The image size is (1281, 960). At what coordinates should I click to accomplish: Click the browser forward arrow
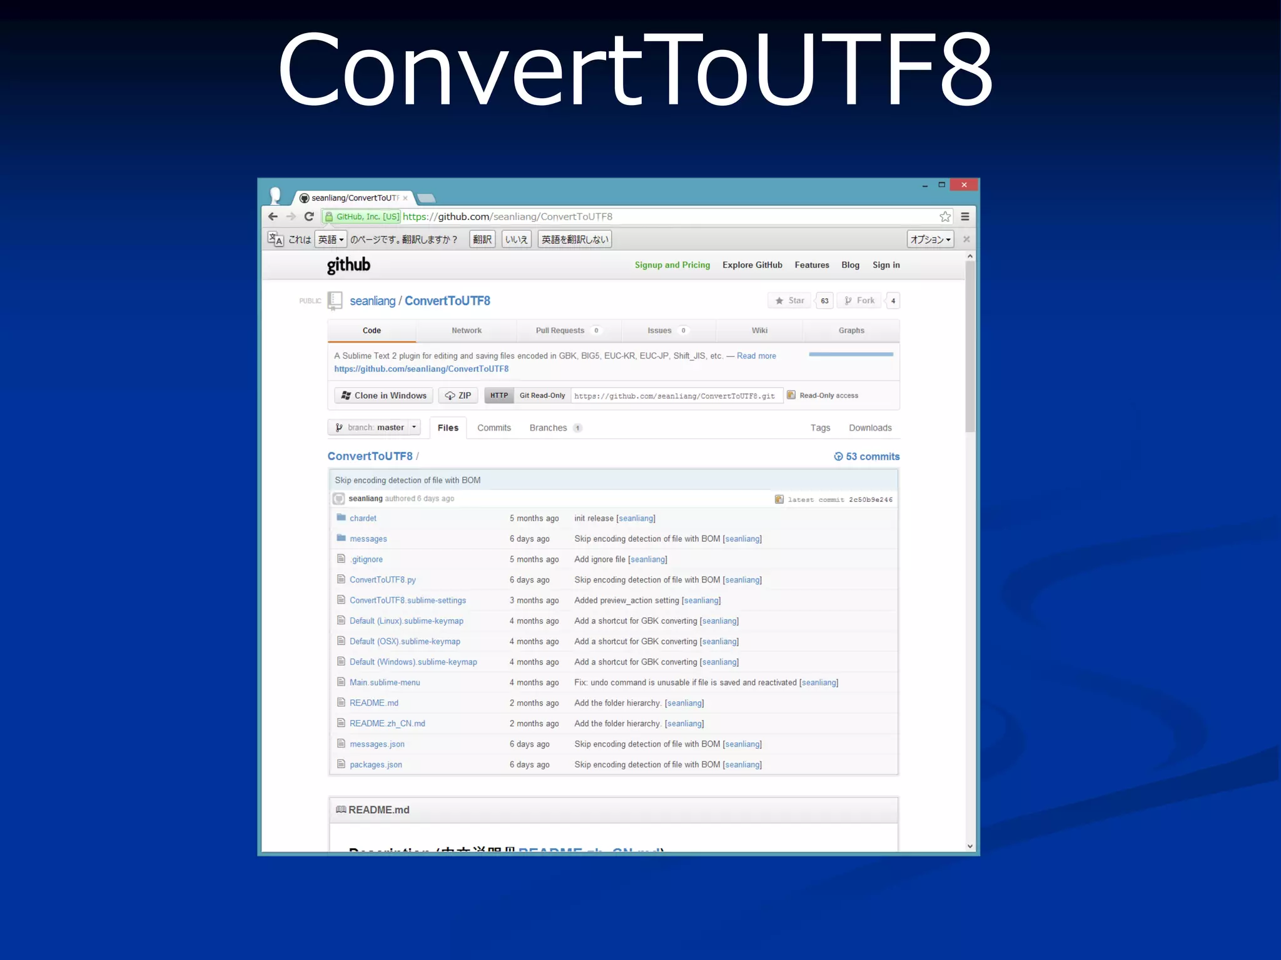click(291, 216)
